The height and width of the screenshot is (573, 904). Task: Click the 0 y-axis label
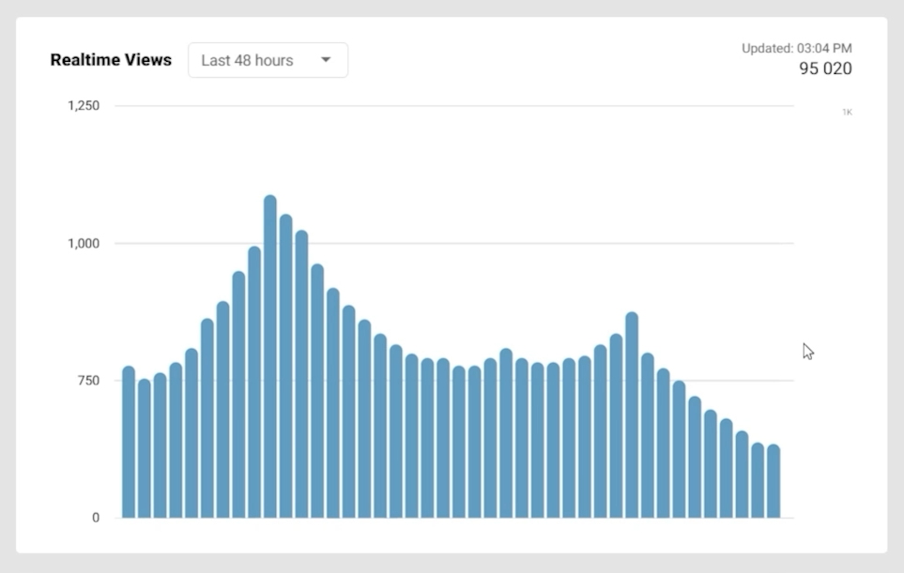point(95,518)
